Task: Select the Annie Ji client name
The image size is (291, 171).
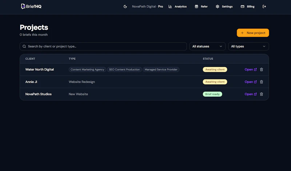Action: click(x=31, y=82)
